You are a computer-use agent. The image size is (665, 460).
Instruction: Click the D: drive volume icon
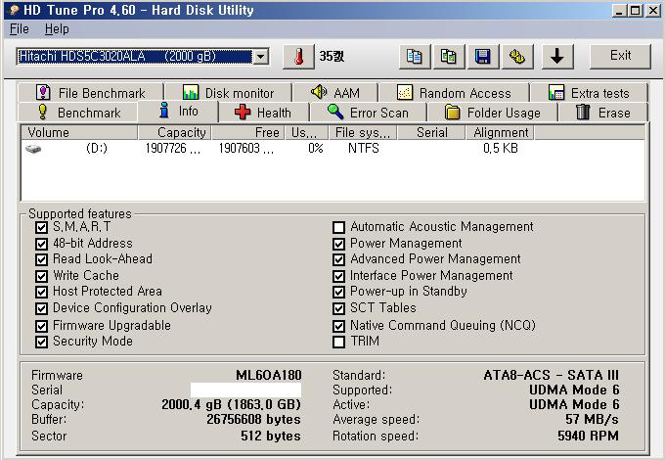click(x=33, y=149)
